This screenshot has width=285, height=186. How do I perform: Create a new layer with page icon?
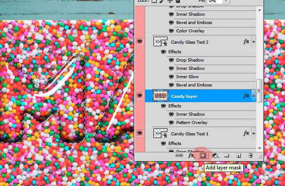[x=238, y=155]
